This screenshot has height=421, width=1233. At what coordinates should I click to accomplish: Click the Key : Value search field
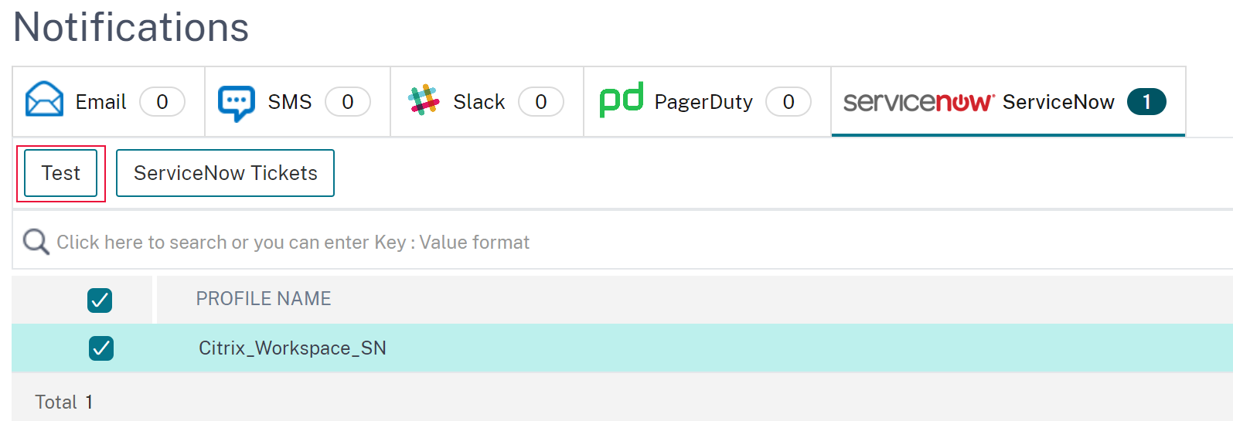622,242
